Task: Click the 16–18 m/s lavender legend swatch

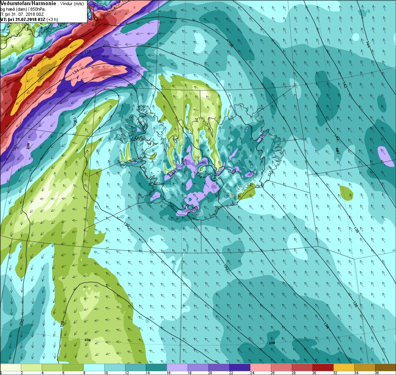Action: [x=177, y=367]
